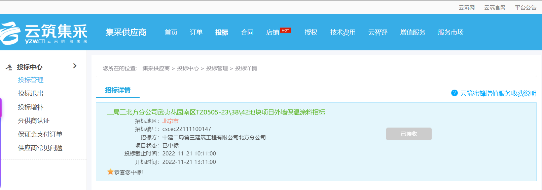This screenshot has height=190, width=542.
Task: Open the green tender project title link
Action: [x=216, y=112]
